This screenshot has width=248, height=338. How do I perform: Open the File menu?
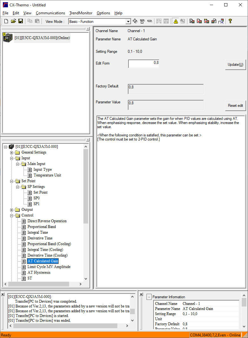point(5,13)
